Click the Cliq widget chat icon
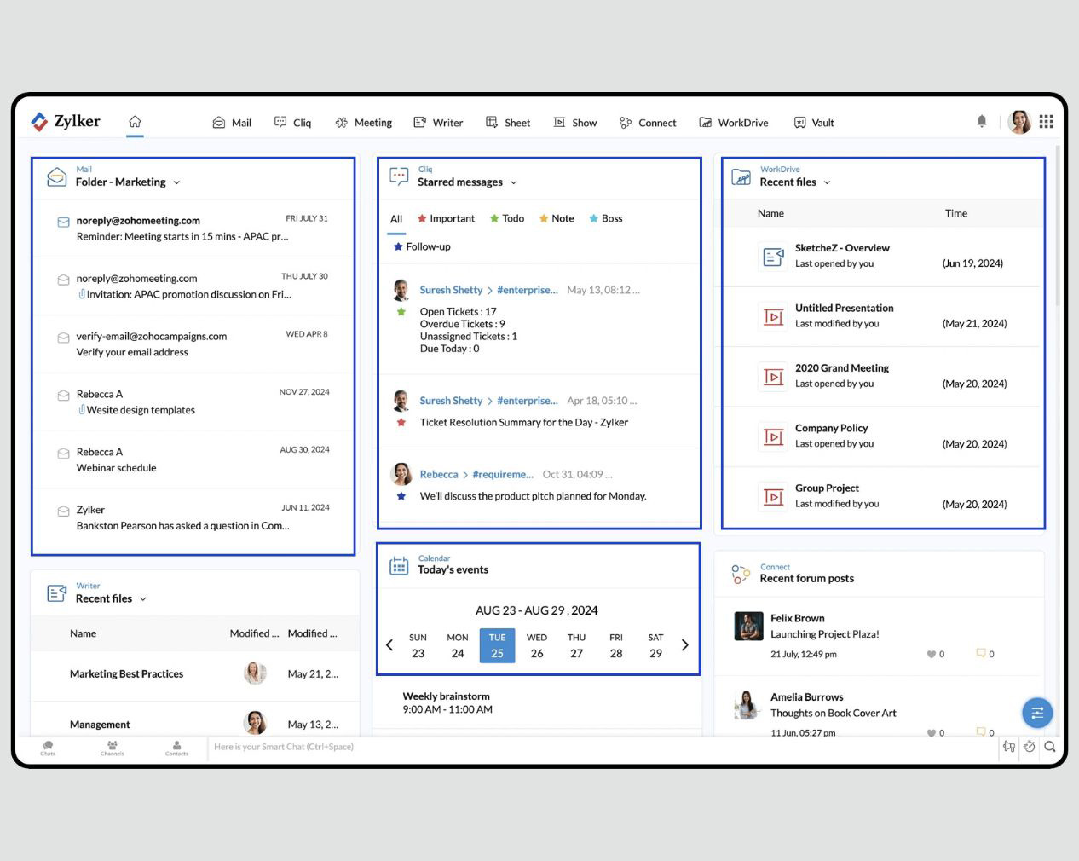1079x861 pixels. coord(399,176)
